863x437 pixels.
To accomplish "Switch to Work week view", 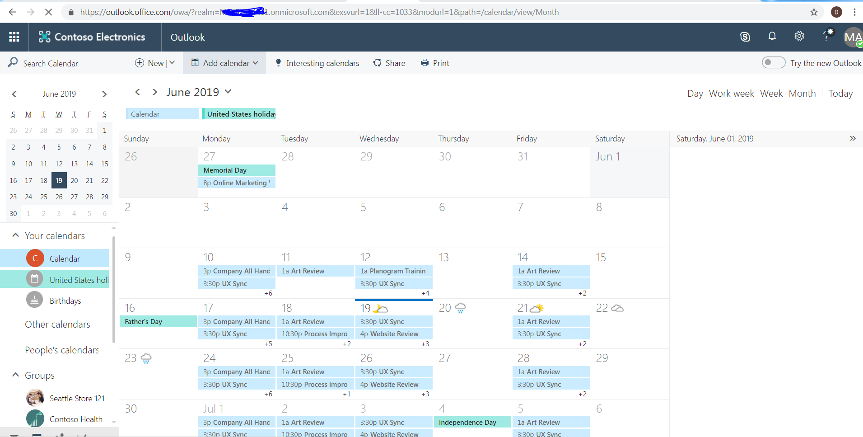I will click(731, 94).
